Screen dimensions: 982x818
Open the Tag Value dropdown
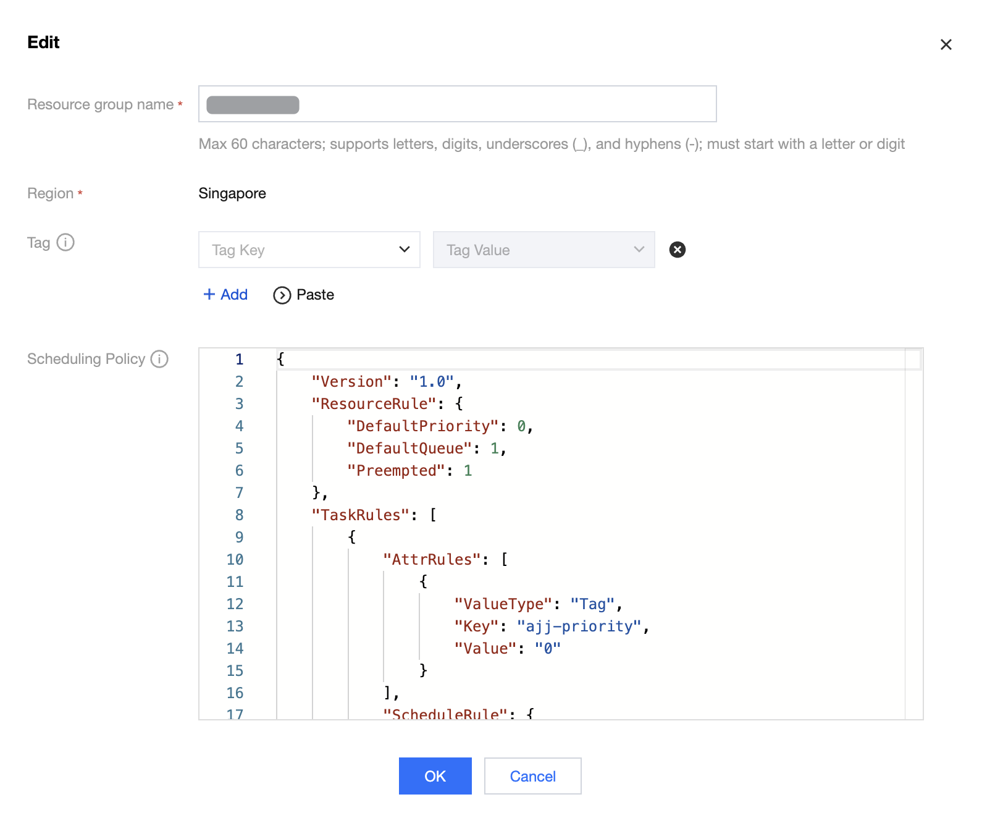pyautogui.click(x=543, y=250)
